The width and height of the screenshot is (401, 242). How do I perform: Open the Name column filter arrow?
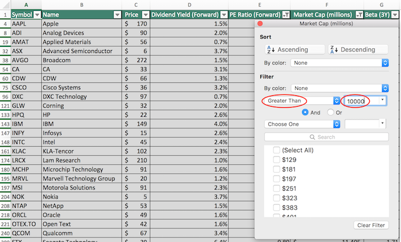(117, 15)
